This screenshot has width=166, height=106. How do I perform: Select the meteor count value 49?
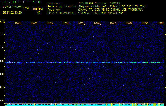[x=39, y=12]
